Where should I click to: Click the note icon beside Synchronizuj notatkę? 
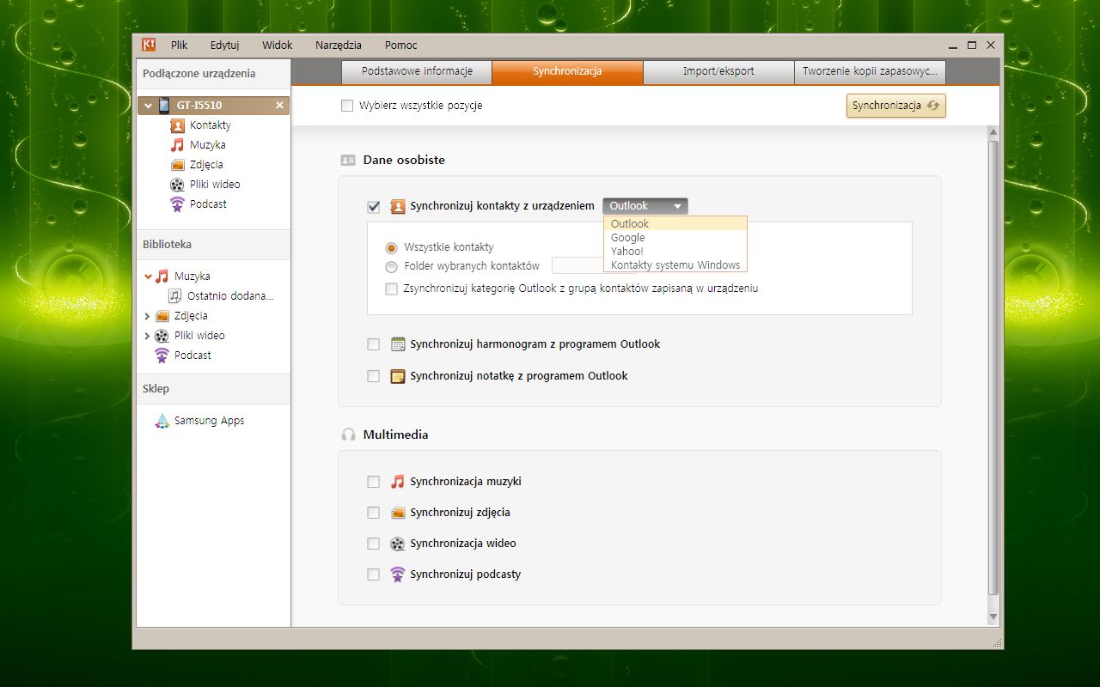(x=398, y=376)
